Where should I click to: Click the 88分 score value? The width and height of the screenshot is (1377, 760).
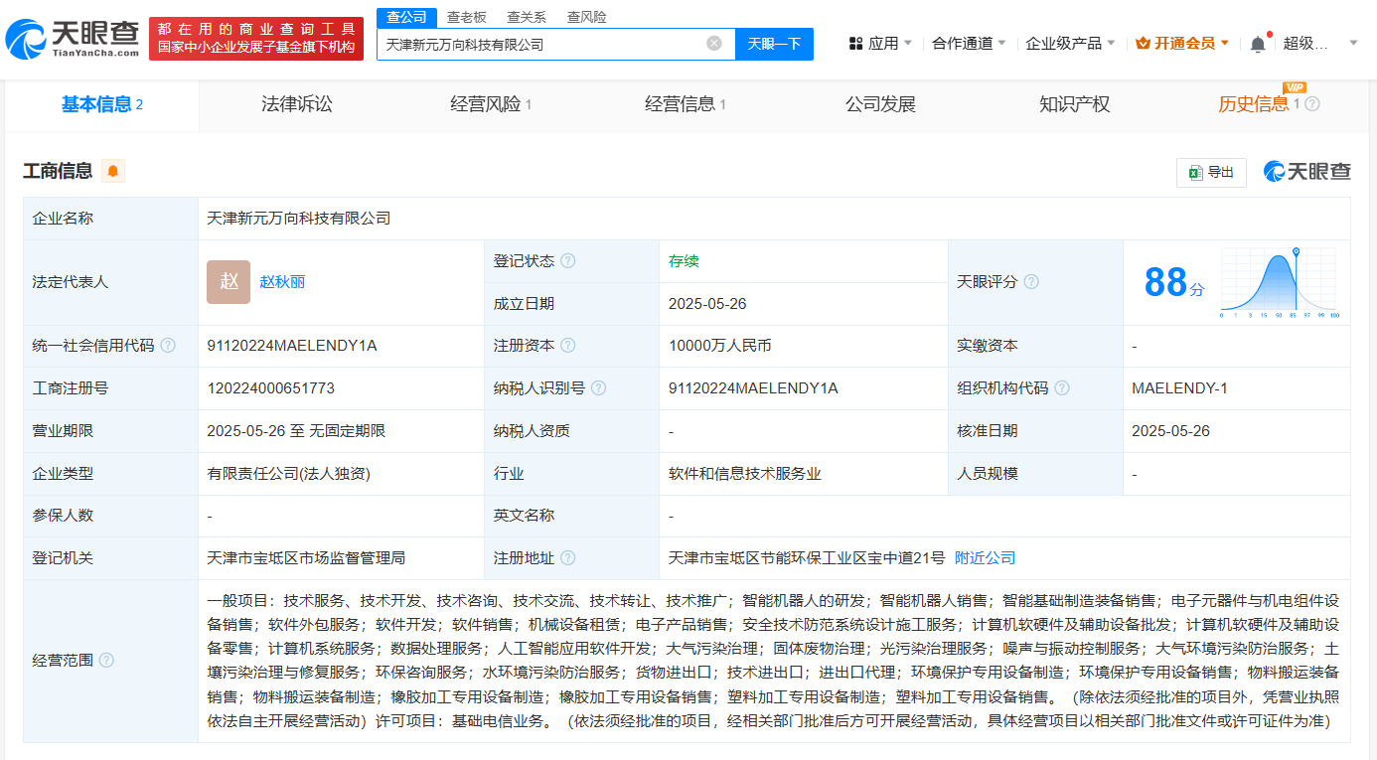click(x=1173, y=282)
